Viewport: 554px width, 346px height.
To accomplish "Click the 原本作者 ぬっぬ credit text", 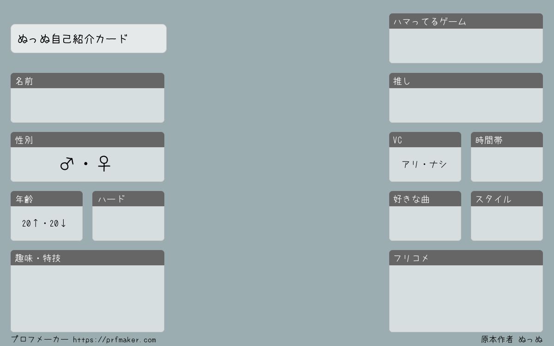I will (x=512, y=340).
